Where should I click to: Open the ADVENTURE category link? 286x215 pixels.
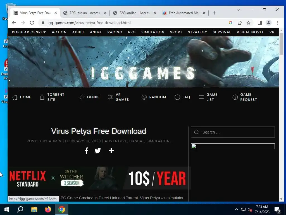116,141
